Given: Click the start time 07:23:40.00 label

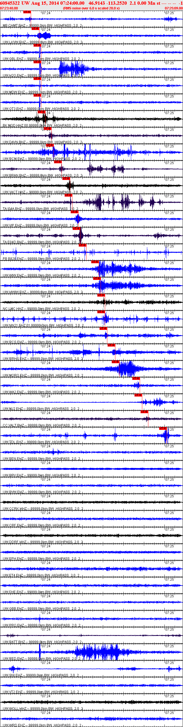Looking at the screenshot, I should pyautogui.click(x=9, y=8).
